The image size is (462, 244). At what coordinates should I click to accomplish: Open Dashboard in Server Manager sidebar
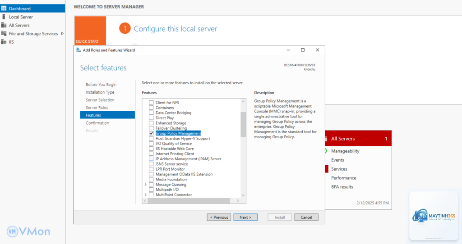(x=32, y=9)
